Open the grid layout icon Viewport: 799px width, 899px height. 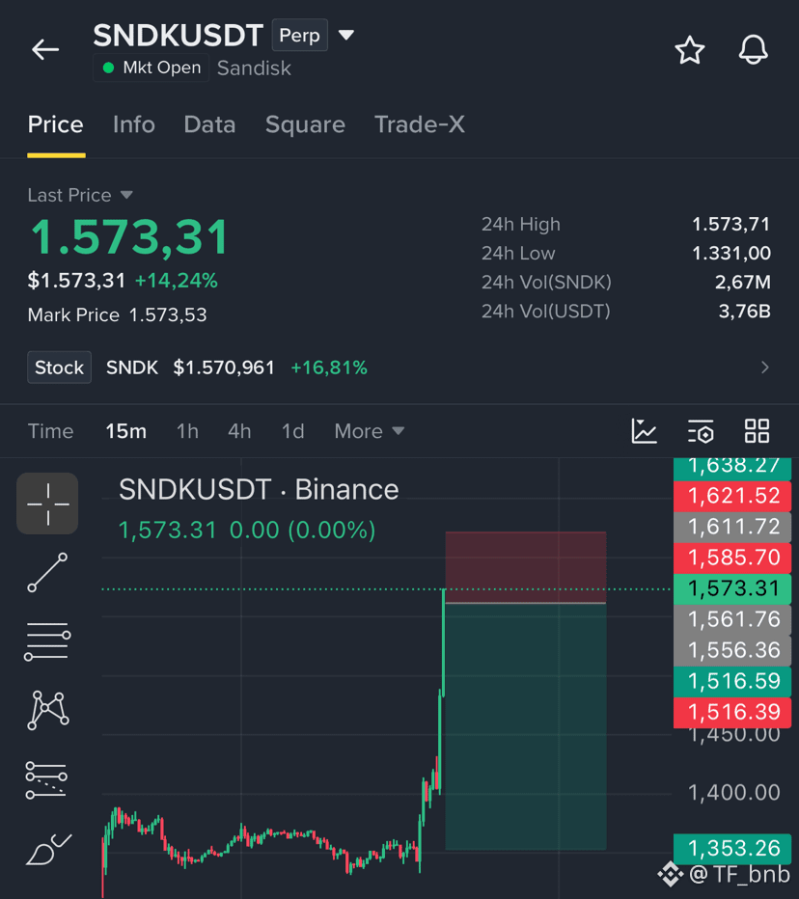point(757,430)
